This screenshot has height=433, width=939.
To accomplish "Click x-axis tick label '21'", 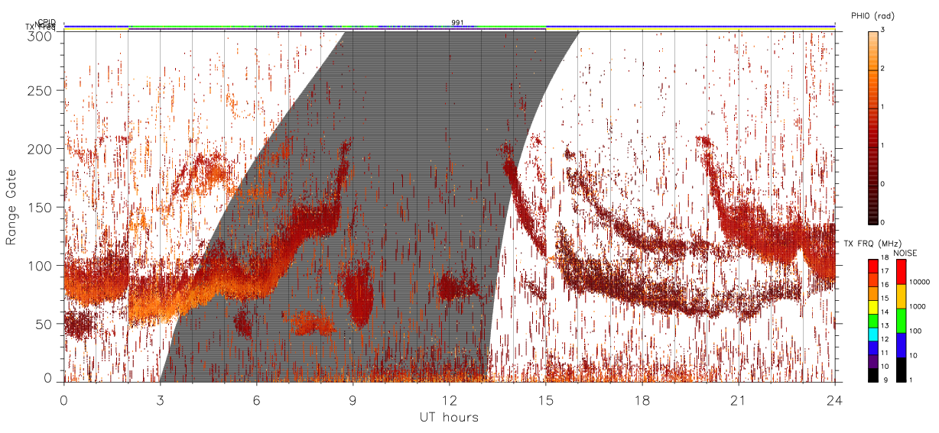I will click(x=738, y=401).
